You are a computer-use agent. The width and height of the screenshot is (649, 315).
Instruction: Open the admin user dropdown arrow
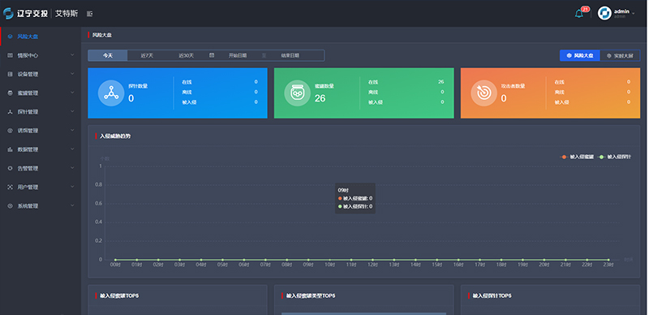coord(634,14)
